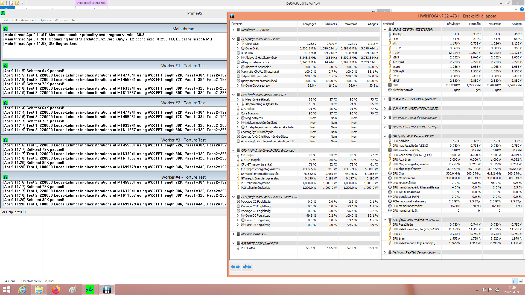This screenshot has height=295, width=525.
Task: Open the Help menu in Prime95
Action: click(74, 20)
